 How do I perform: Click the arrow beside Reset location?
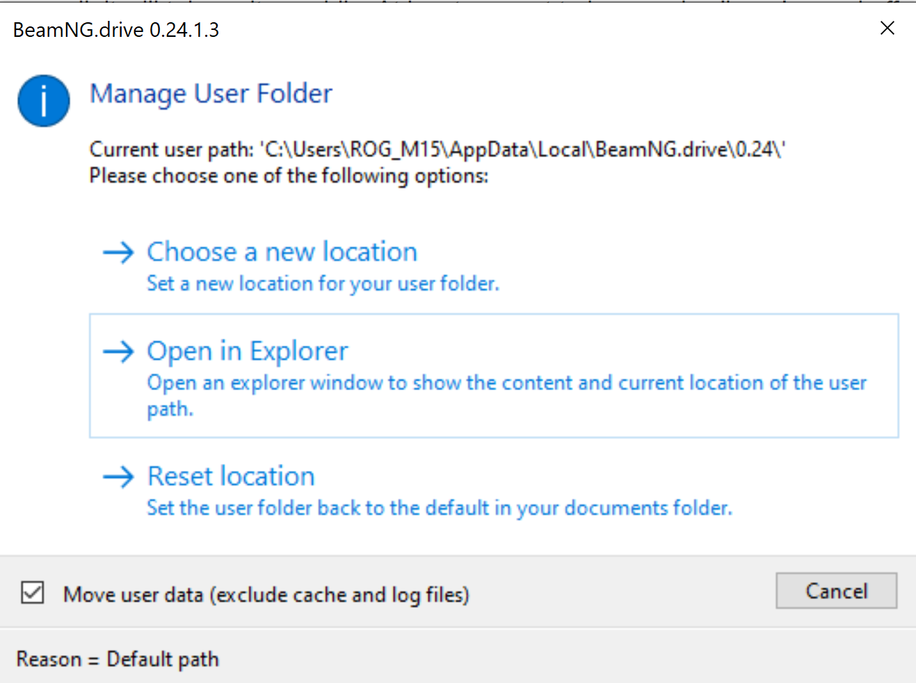pos(118,476)
